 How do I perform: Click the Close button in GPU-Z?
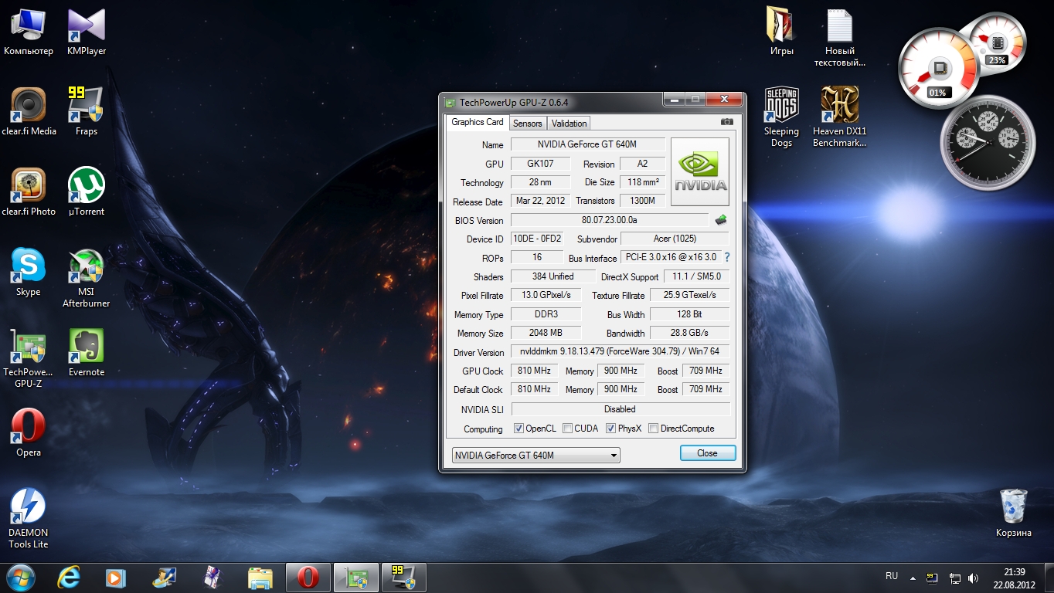pyautogui.click(x=707, y=453)
